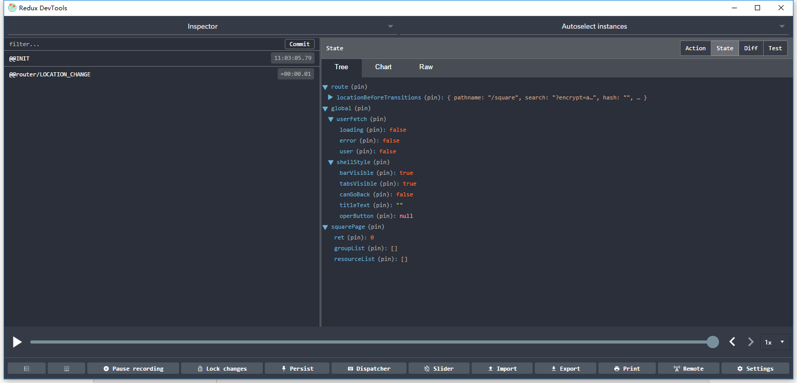Select the @@INIT action
This screenshot has width=797, height=383.
tap(162, 58)
